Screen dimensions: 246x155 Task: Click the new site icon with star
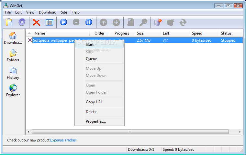158,22
